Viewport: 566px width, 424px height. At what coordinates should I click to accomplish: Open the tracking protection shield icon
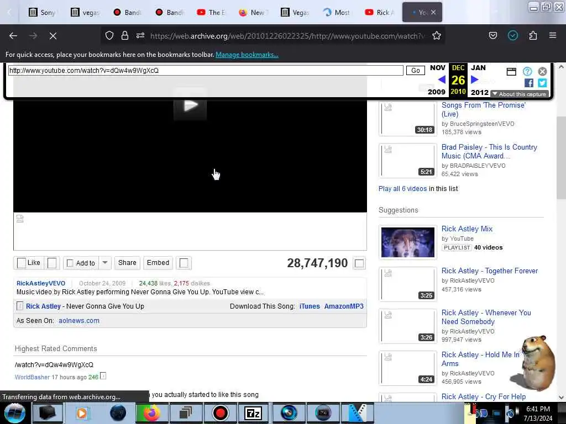coord(109,35)
